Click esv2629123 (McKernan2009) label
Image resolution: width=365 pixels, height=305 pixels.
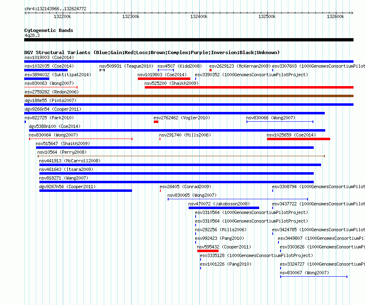240,66
